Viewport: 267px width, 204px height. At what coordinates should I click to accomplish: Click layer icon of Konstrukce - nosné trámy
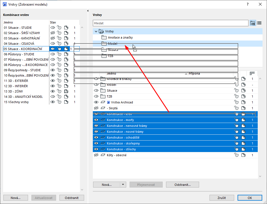click(103, 132)
